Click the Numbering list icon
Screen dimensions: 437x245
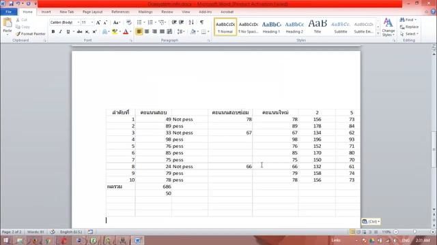[x=150, y=22]
